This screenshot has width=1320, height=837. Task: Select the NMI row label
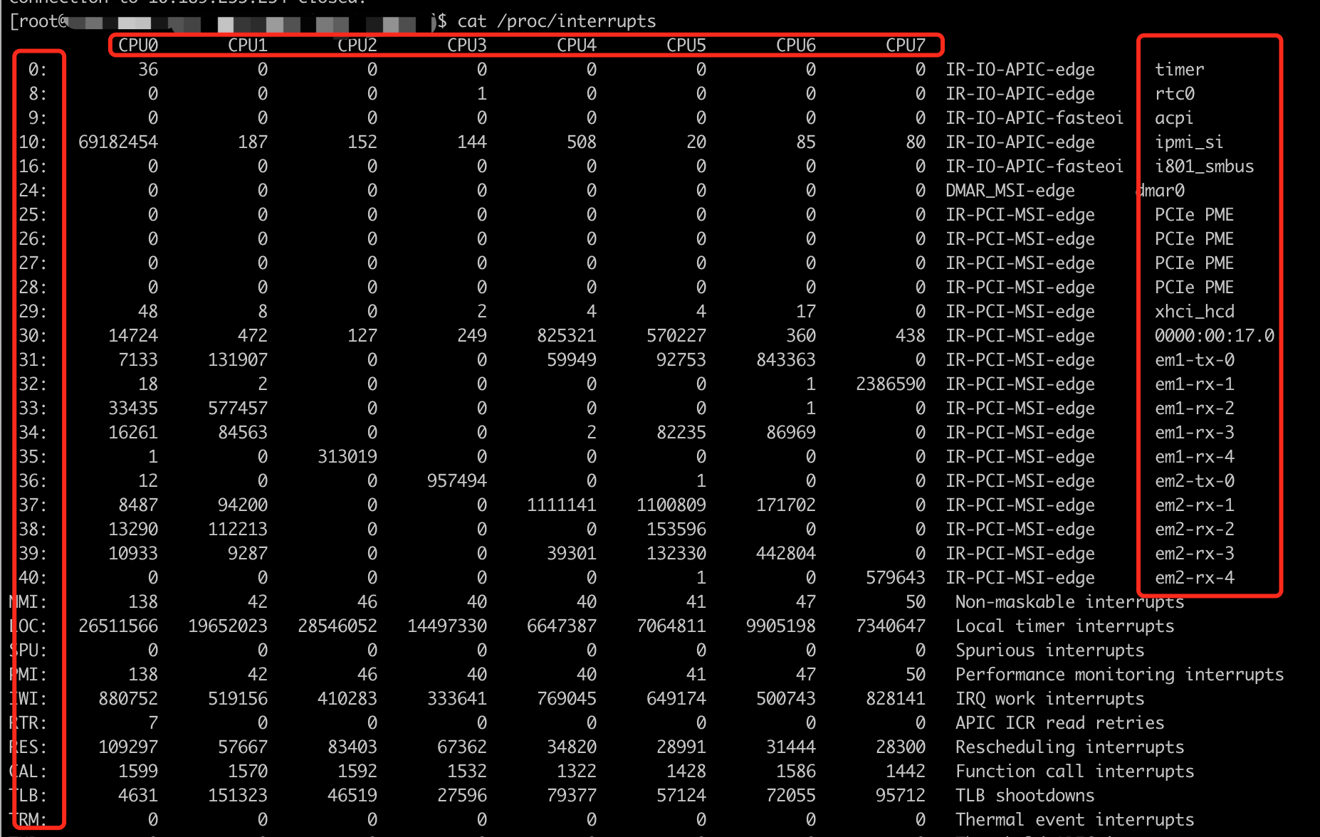[26, 601]
